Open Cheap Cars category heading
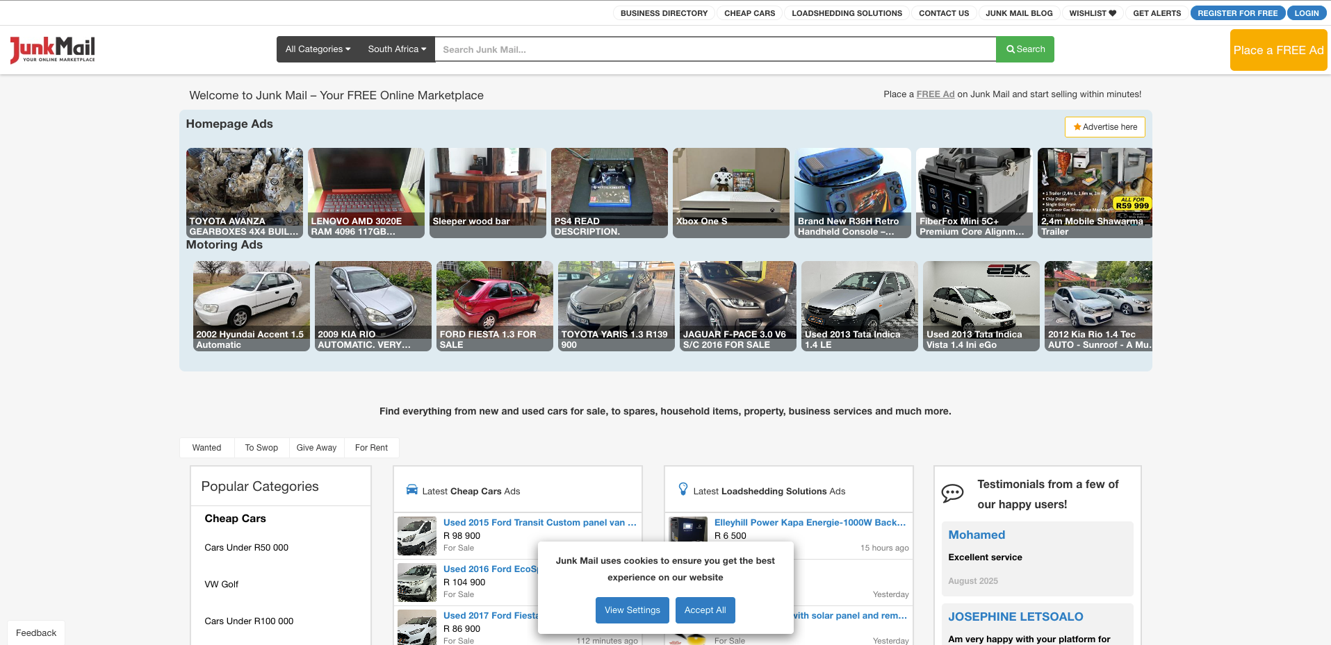The height and width of the screenshot is (645, 1331). click(235, 519)
